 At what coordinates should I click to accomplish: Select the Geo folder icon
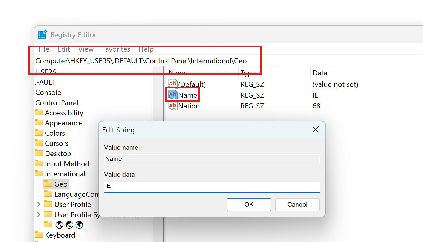pyautogui.click(x=48, y=184)
